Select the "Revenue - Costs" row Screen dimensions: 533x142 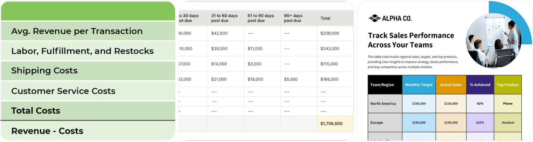pos(88,131)
